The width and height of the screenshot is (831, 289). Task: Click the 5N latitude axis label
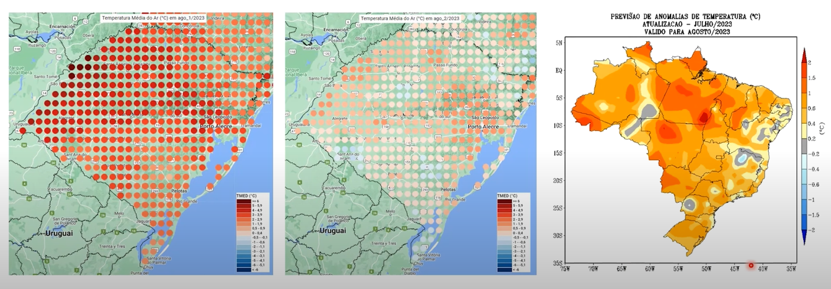point(558,43)
